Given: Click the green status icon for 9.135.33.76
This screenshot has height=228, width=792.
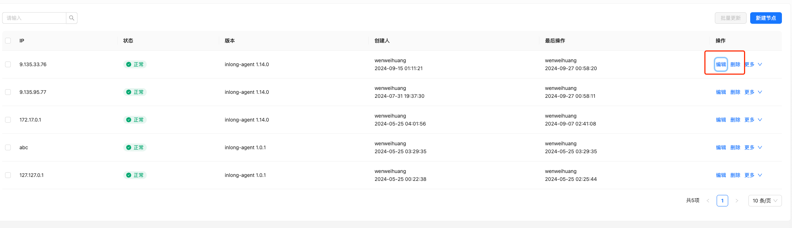Looking at the screenshot, I should point(129,64).
